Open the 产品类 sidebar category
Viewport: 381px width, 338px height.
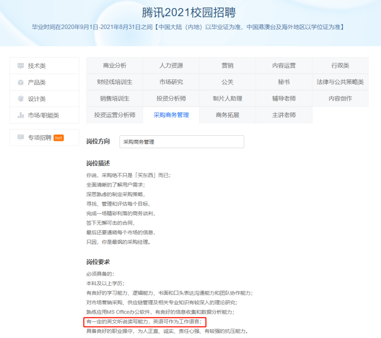click(x=44, y=82)
